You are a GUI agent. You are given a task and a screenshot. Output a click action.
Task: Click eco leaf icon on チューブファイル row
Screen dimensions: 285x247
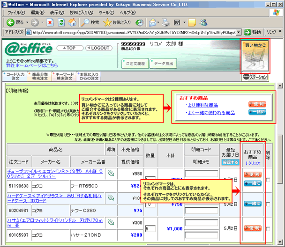(x=111, y=173)
